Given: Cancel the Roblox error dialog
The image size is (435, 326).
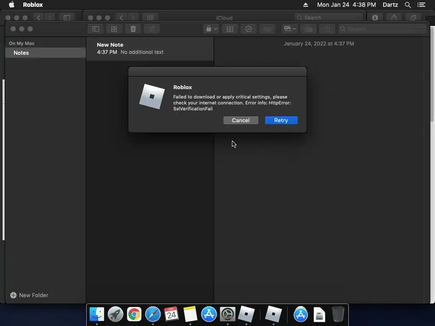Looking at the screenshot, I should (x=241, y=120).
